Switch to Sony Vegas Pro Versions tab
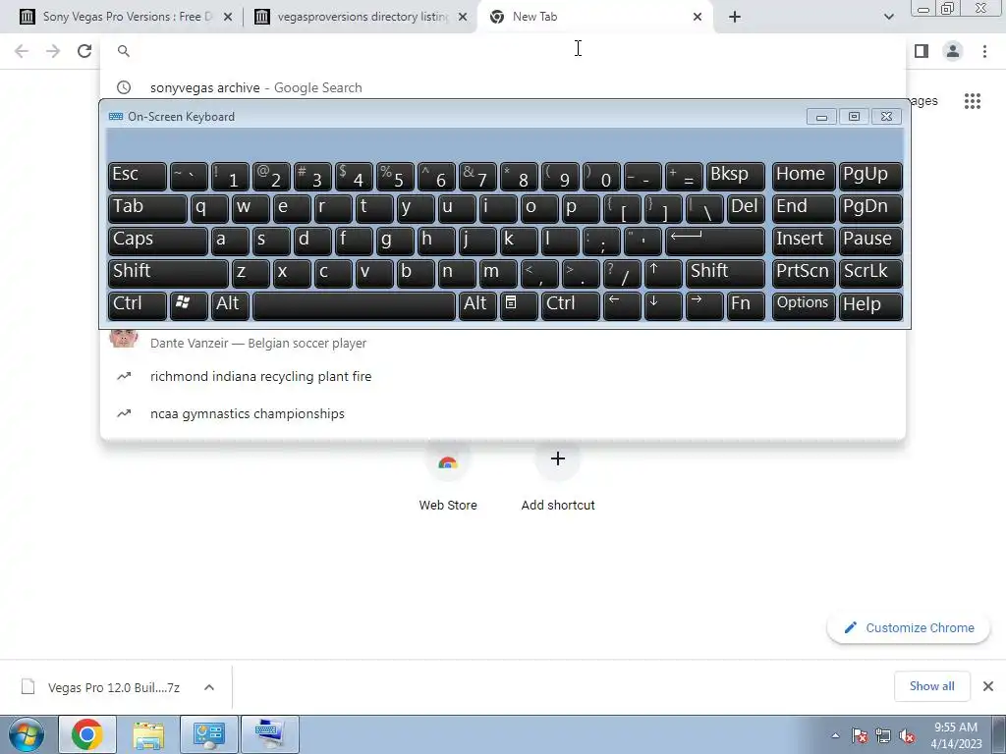1006x754 pixels. click(x=127, y=17)
